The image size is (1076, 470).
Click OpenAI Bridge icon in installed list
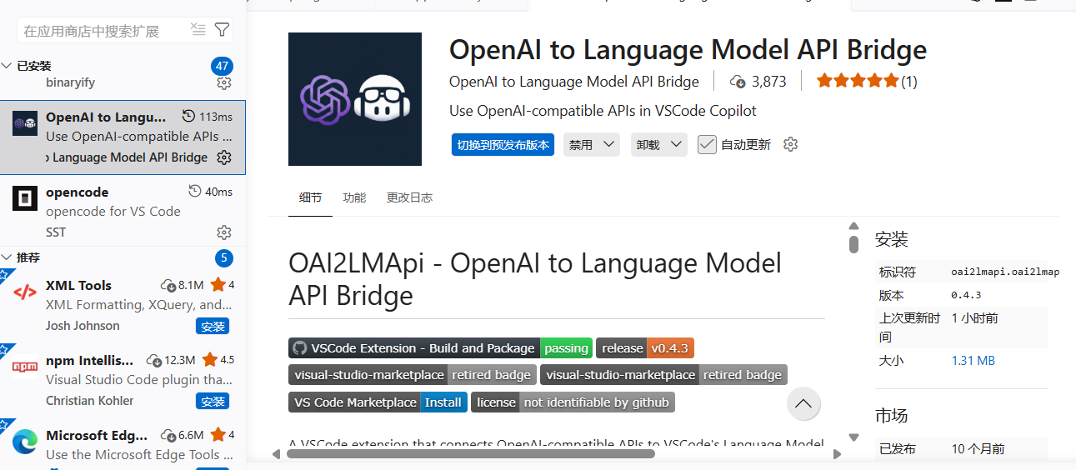(x=25, y=123)
